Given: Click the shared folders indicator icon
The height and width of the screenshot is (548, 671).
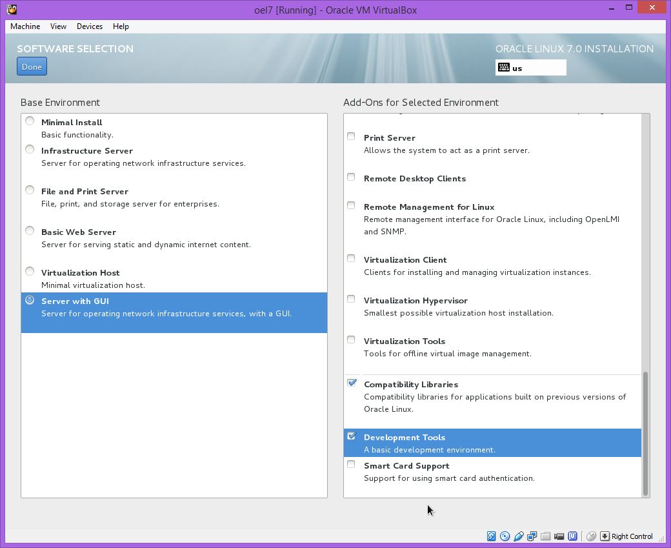Looking at the screenshot, I should pyautogui.click(x=546, y=536).
